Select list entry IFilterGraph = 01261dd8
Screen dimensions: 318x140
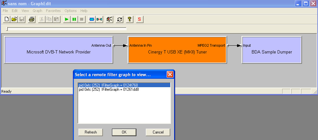click(124, 89)
